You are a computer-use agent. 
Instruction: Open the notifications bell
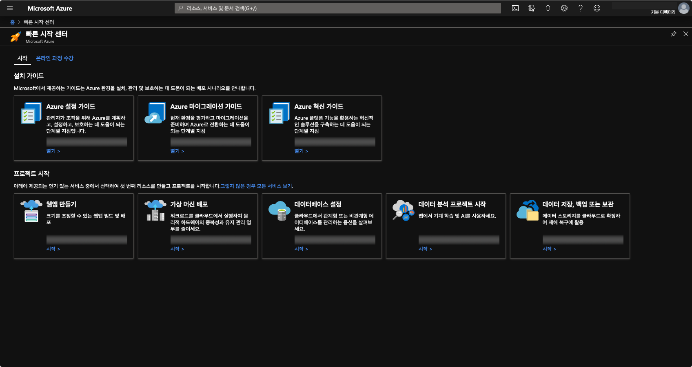(x=548, y=8)
